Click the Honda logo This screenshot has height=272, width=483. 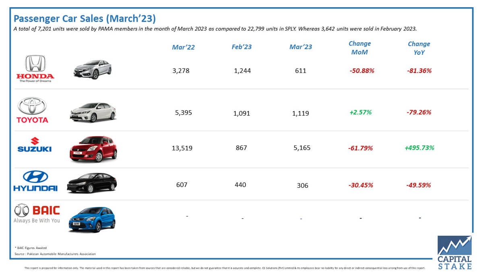pyautogui.click(x=35, y=69)
